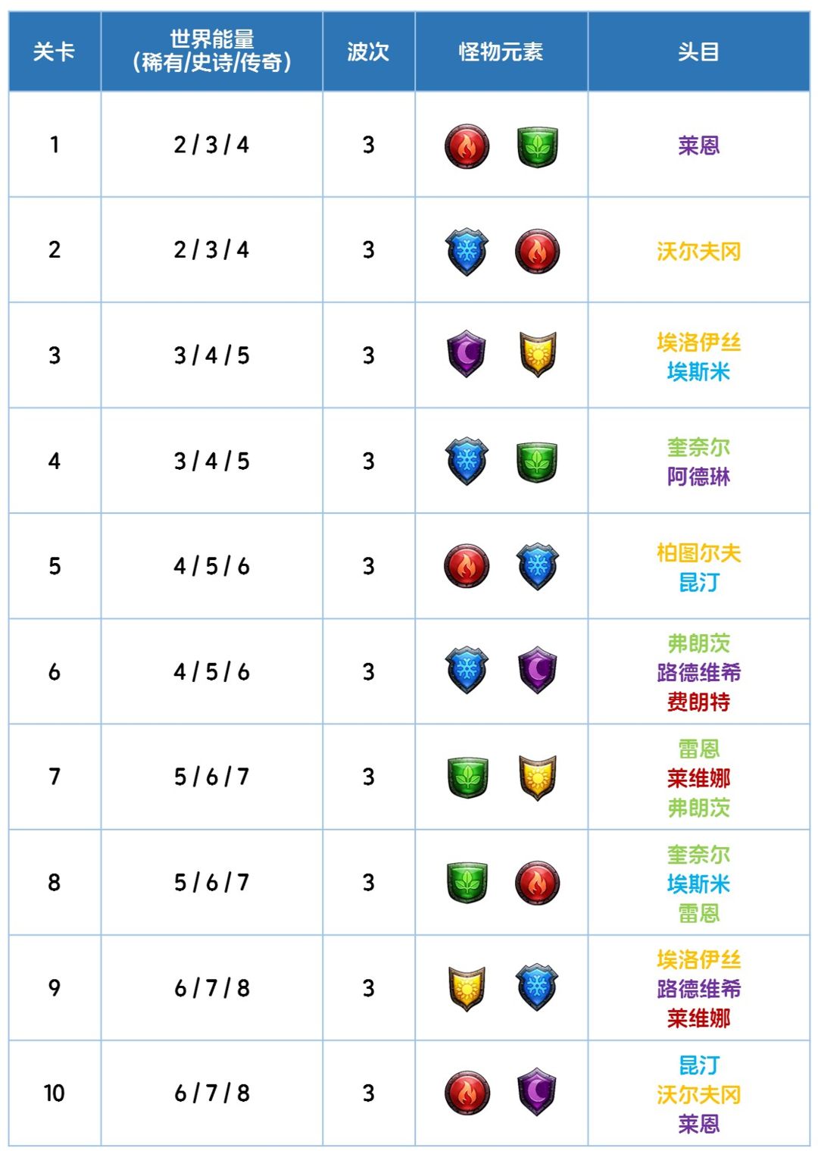Screen dimensions: 818x1151
Task: Select the dark moon shield in stage 6
Action: click(538, 670)
